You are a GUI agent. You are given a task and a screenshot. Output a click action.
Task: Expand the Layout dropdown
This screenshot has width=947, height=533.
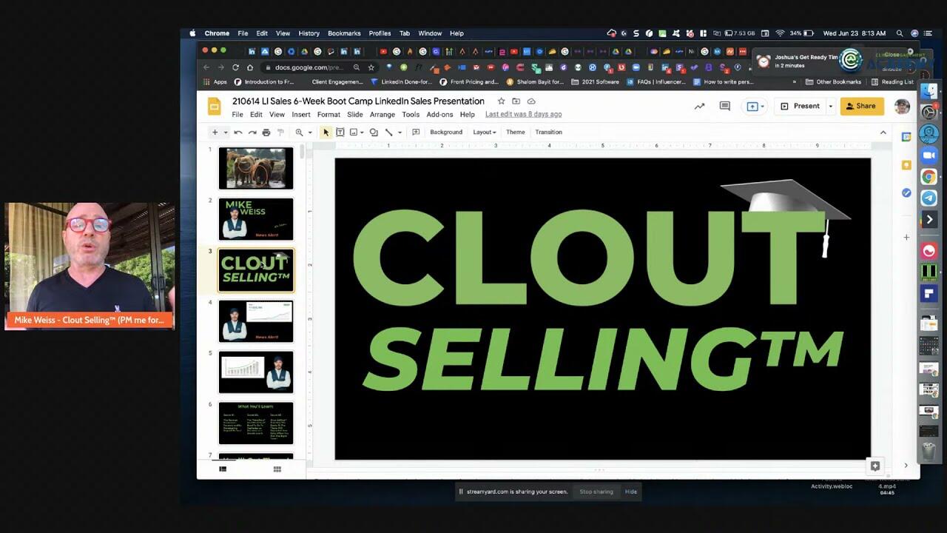pyautogui.click(x=485, y=133)
